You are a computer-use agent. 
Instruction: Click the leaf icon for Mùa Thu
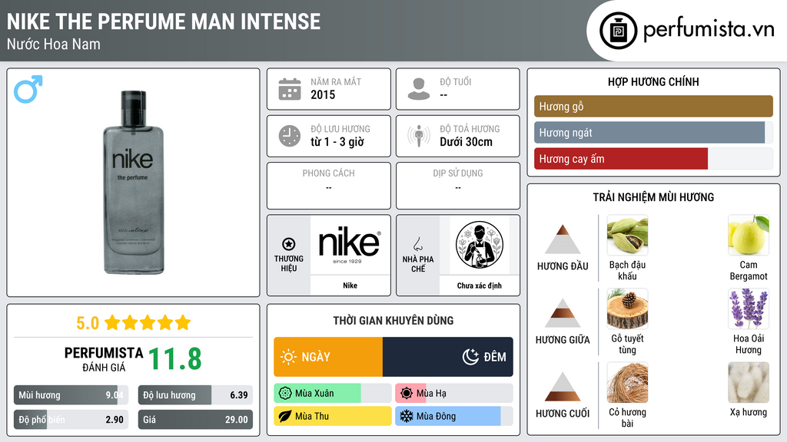(285, 416)
